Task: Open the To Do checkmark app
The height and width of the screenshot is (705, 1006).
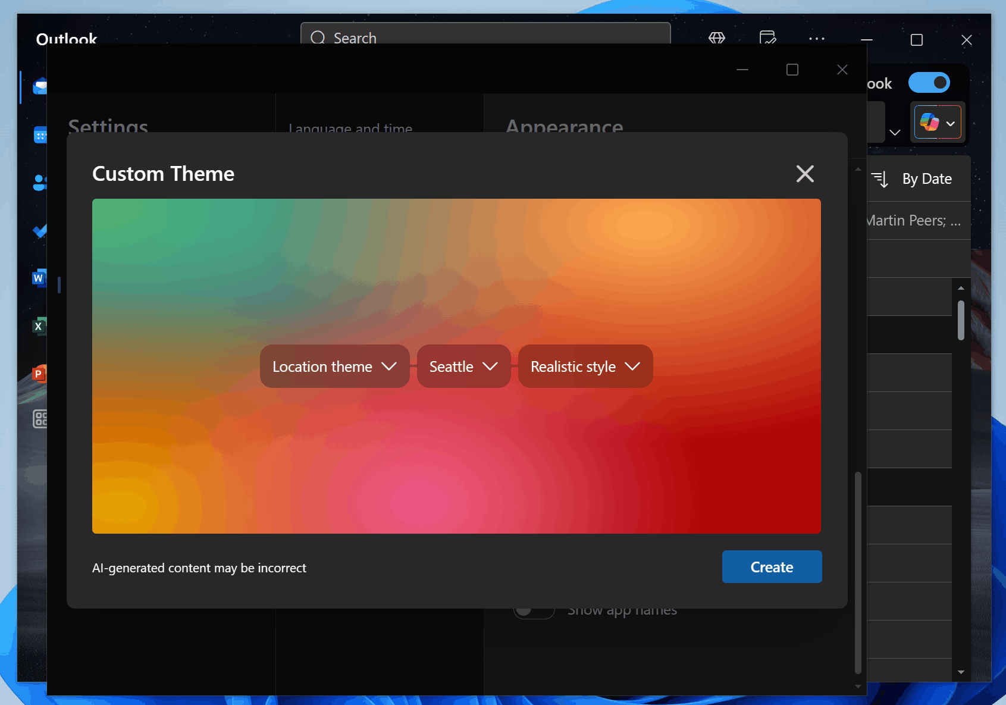Action: (x=40, y=230)
